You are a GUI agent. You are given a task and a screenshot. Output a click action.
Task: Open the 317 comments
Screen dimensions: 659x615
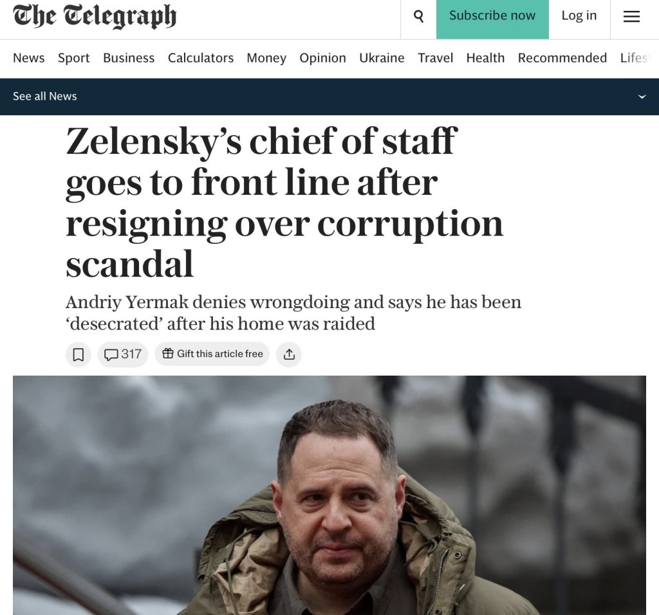point(123,354)
